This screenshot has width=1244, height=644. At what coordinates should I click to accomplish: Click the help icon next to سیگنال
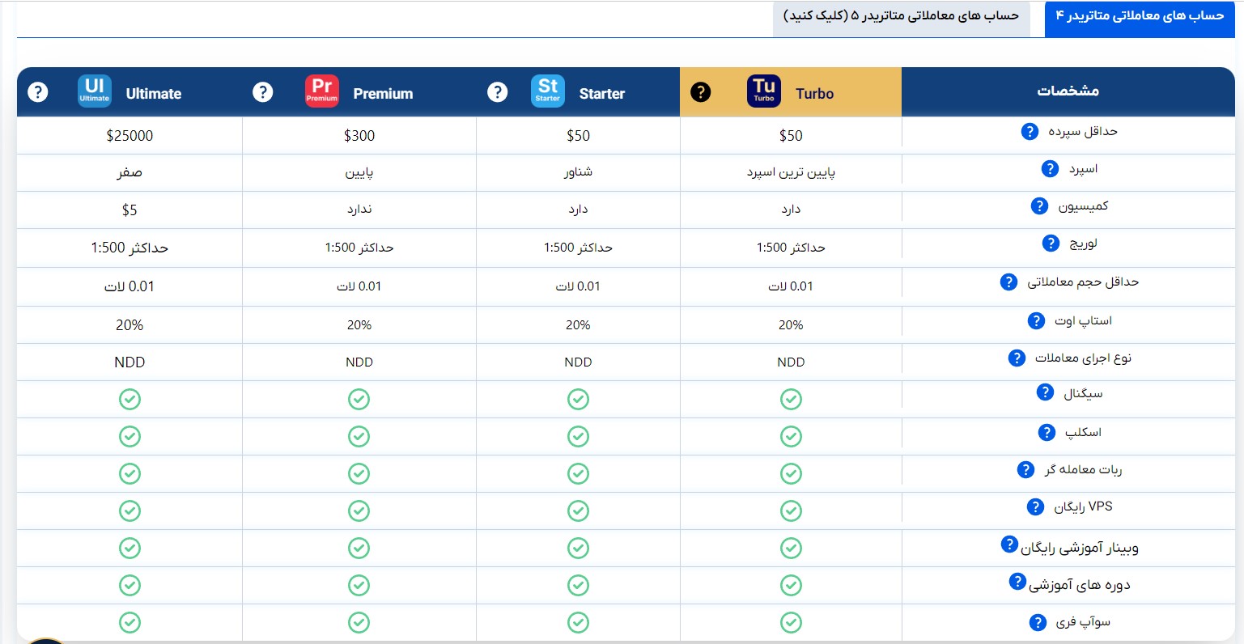pyautogui.click(x=1045, y=392)
